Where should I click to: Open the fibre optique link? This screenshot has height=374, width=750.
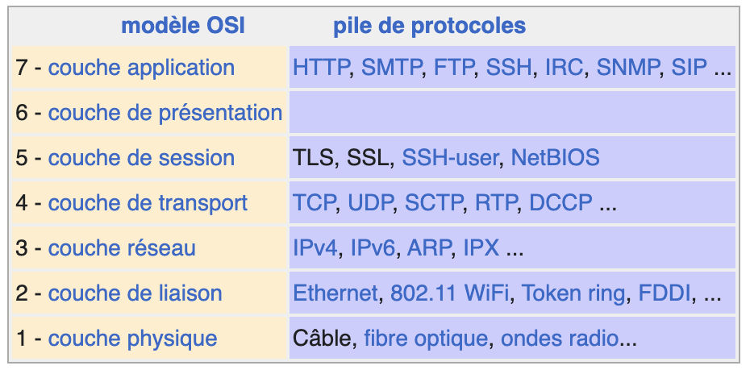click(x=426, y=339)
